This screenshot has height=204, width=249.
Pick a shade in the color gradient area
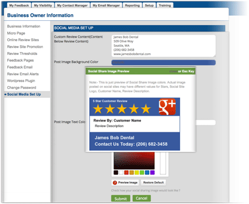(134, 161)
